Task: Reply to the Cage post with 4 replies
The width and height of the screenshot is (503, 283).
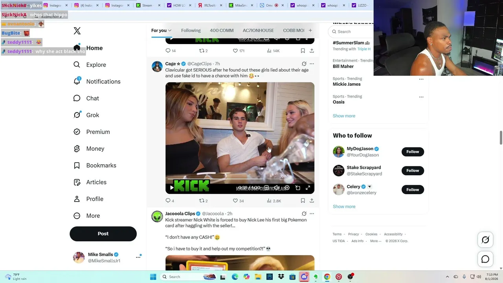Action: (x=170, y=201)
